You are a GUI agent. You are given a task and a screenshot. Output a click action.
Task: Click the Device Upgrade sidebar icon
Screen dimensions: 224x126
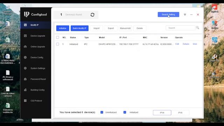pos(25,36)
